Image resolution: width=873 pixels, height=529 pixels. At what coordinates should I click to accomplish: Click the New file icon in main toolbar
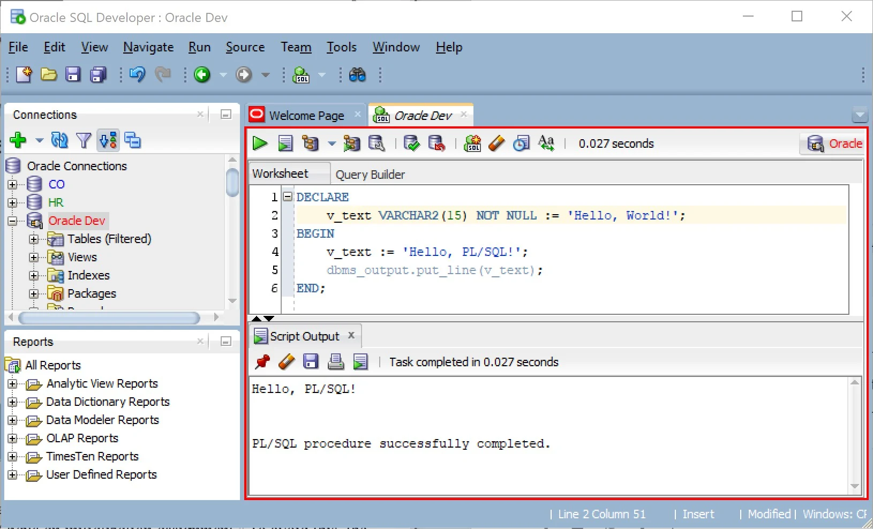(24, 74)
